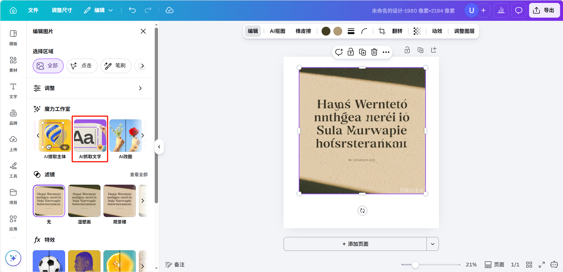563x272 pixels.
Task: Click the transparency checkerboard icon
Action: coord(417,31)
